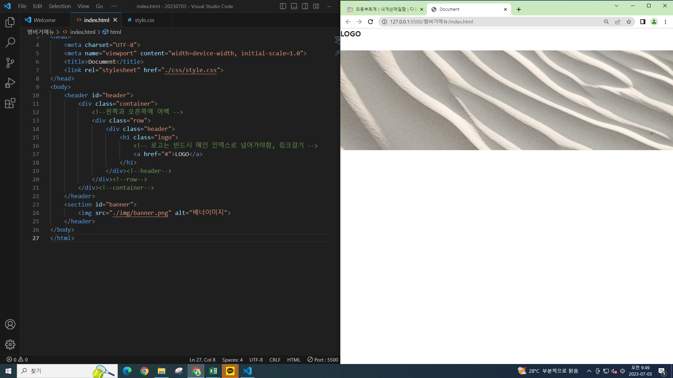The image size is (673, 378).
Task: Click the Port : 5500 live server button
Action: click(323, 360)
